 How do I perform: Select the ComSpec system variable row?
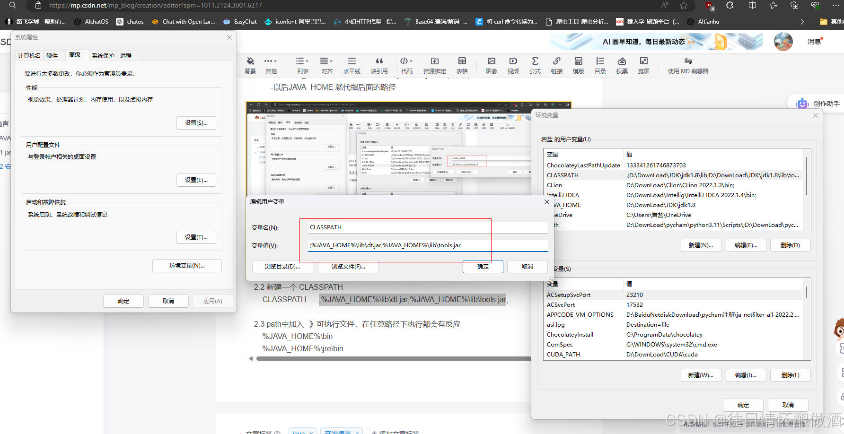point(673,345)
